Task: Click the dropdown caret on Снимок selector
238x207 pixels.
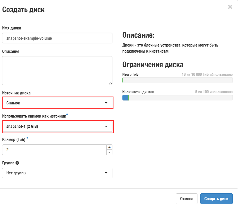Action: click(107, 103)
